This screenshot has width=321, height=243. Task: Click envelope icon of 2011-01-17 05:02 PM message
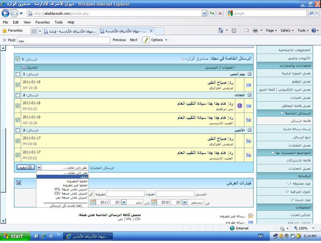248,155
